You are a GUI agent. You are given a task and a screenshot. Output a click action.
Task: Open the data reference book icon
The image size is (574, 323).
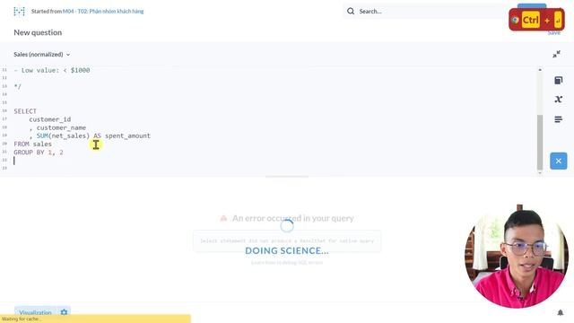click(558, 80)
